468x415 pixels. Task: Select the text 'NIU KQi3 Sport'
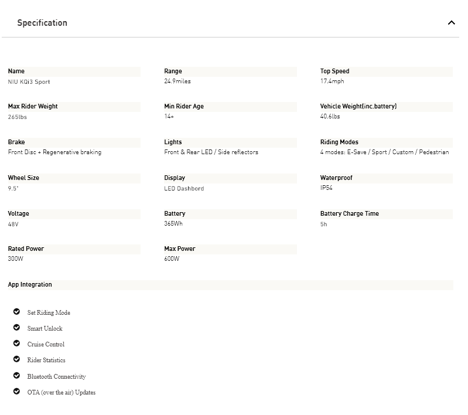coord(29,82)
